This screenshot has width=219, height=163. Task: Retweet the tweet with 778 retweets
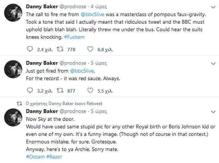[59, 49]
